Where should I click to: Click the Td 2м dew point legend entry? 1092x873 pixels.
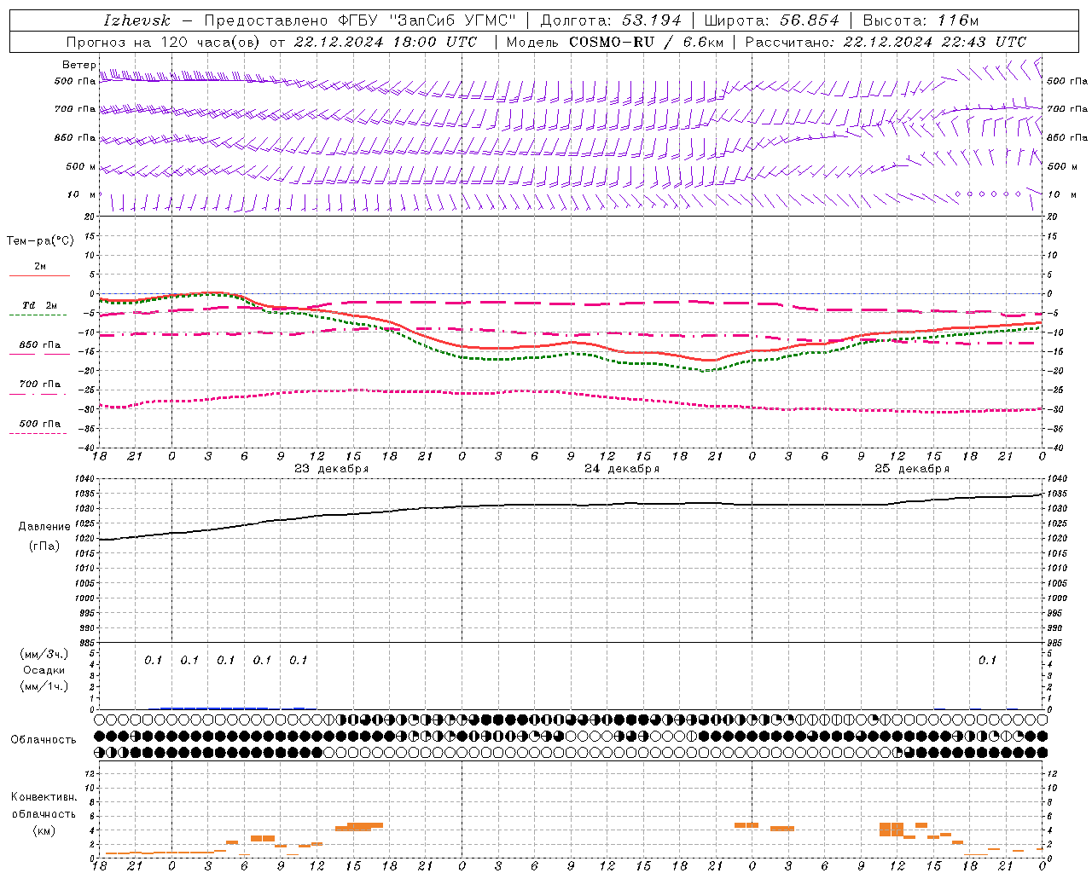[40, 305]
